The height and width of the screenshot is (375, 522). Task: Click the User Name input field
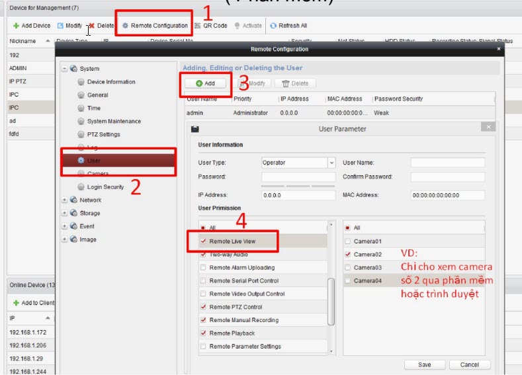[x=447, y=163]
